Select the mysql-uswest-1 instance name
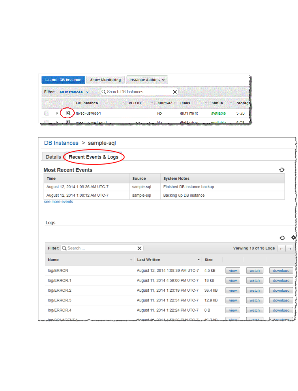The height and width of the screenshot is (391, 298). tap(88, 113)
